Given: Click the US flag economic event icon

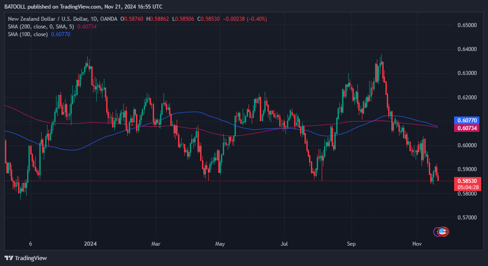Looking at the screenshot, I should [x=443, y=232].
